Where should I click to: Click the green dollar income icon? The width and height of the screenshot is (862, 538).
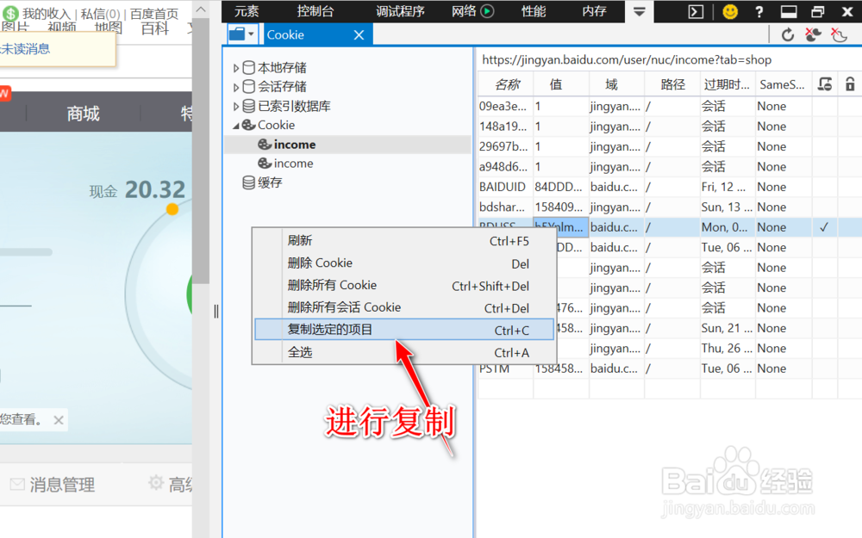11,13
